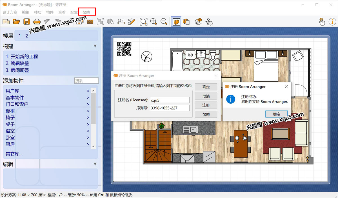Confirm 注册成功 message with 确定

point(277,114)
